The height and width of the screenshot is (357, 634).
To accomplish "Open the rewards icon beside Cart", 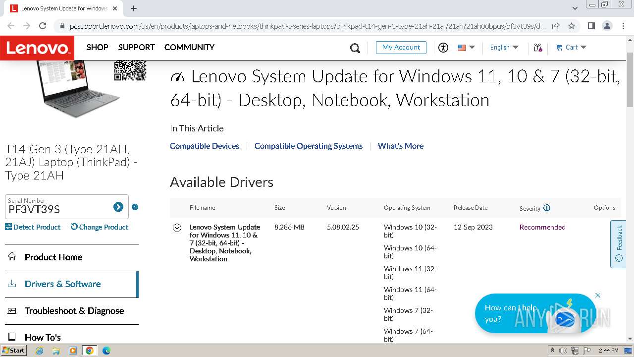I will 538,48.
